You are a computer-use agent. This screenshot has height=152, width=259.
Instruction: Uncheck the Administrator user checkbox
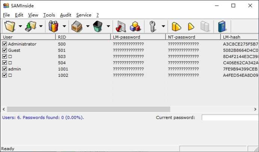coord(4,44)
